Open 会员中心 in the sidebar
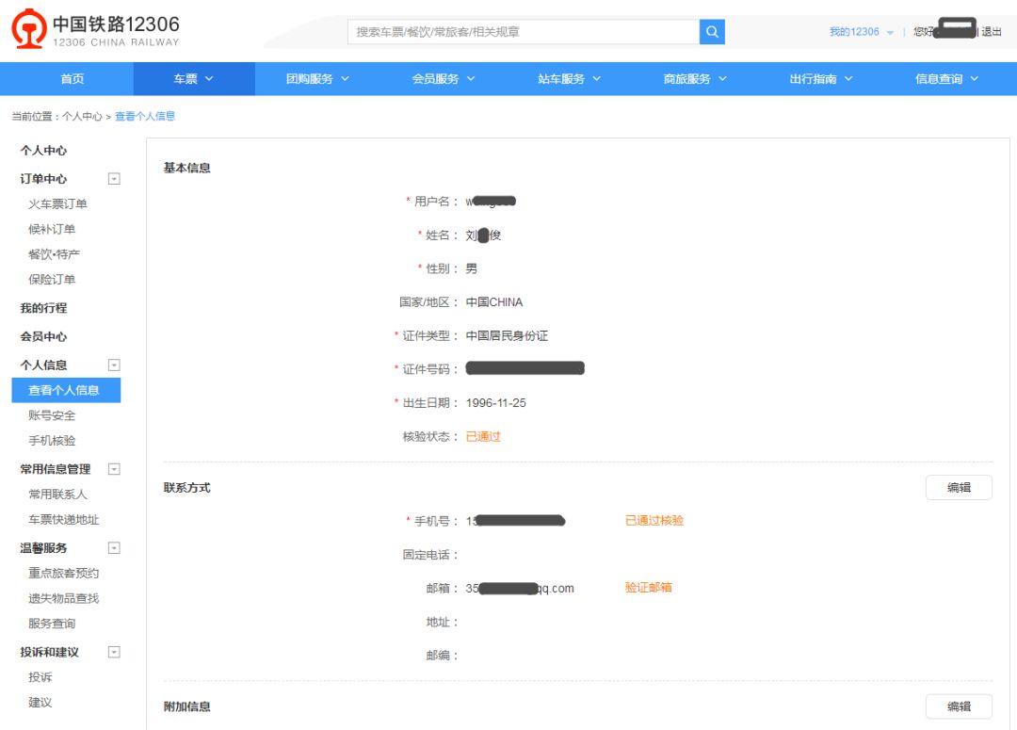 tap(43, 336)
